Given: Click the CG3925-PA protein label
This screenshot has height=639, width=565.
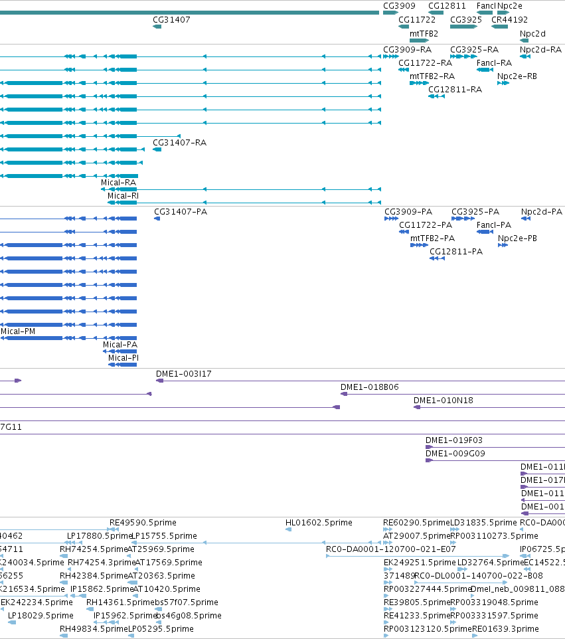Looking at the screenshot, I should click(x=475, y=212).
